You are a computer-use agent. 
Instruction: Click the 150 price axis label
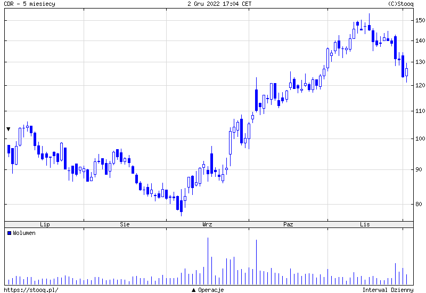(420, 20)
